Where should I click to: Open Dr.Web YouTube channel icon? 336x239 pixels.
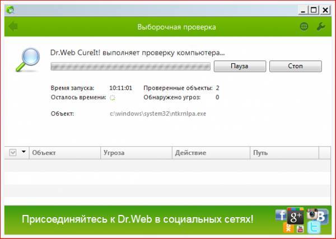[x=300, y=229]
